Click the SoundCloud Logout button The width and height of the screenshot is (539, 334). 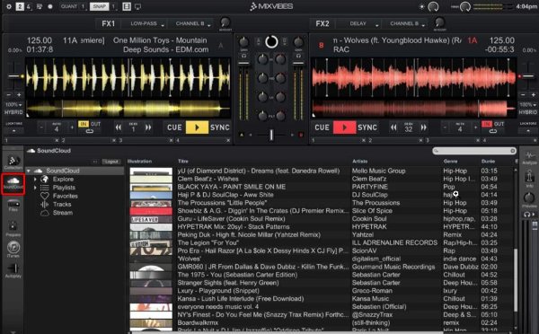pyautogui.click(x=111, y=162)
